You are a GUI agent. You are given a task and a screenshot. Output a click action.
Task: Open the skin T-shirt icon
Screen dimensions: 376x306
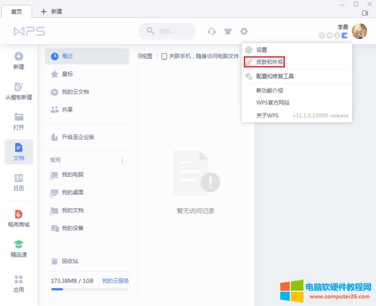point(228,31)
